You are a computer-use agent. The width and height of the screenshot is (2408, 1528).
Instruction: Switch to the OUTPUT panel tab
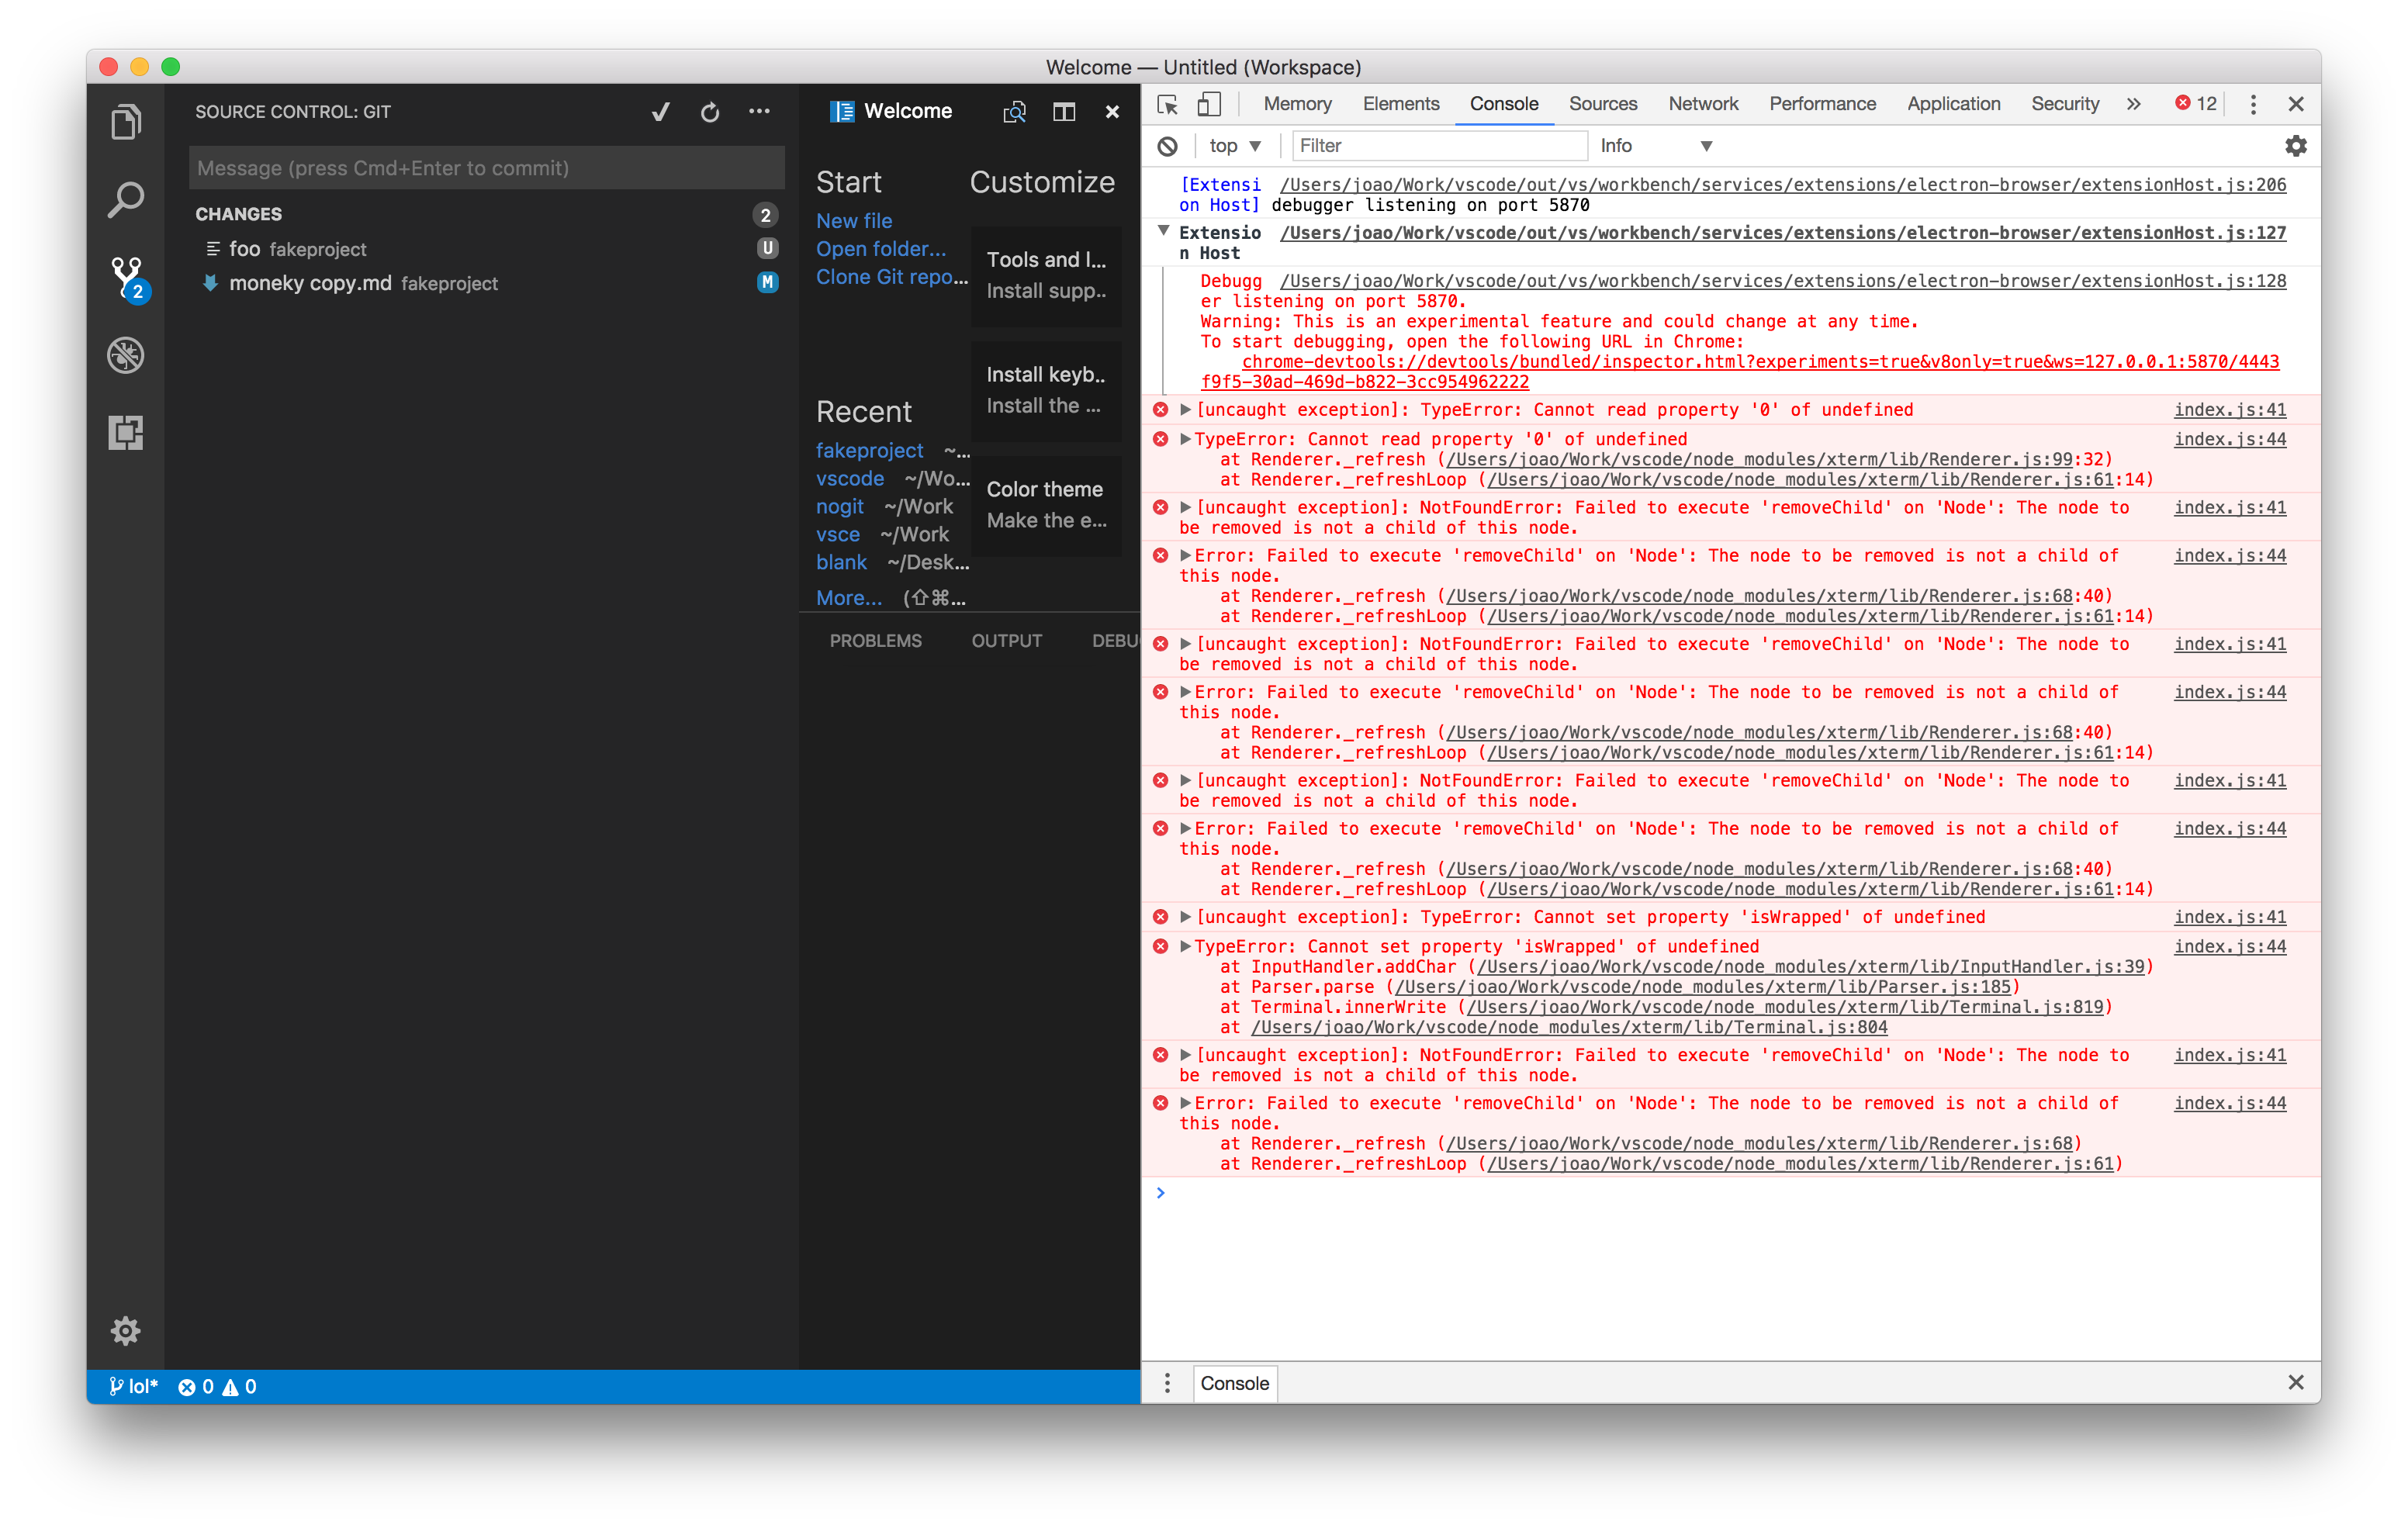click(x=1006, y=641)
